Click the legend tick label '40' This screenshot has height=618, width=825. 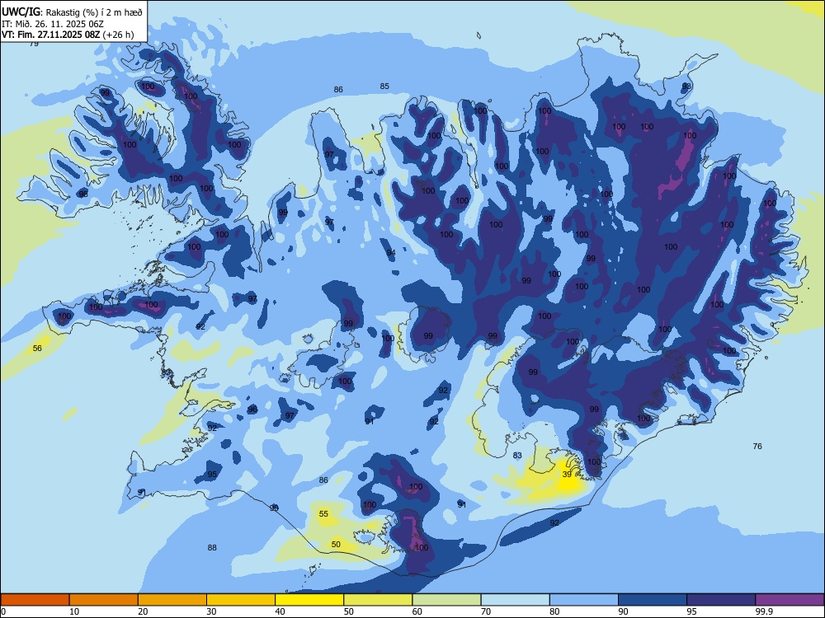click(280, 611)
